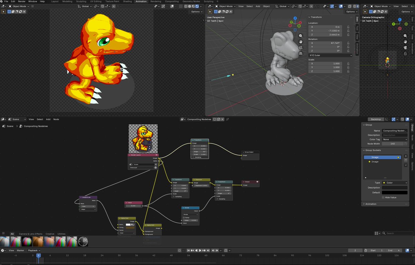Switch to the Shading workspace tab
The height and width of the screenshot is (265, 415).
(127, 1)
